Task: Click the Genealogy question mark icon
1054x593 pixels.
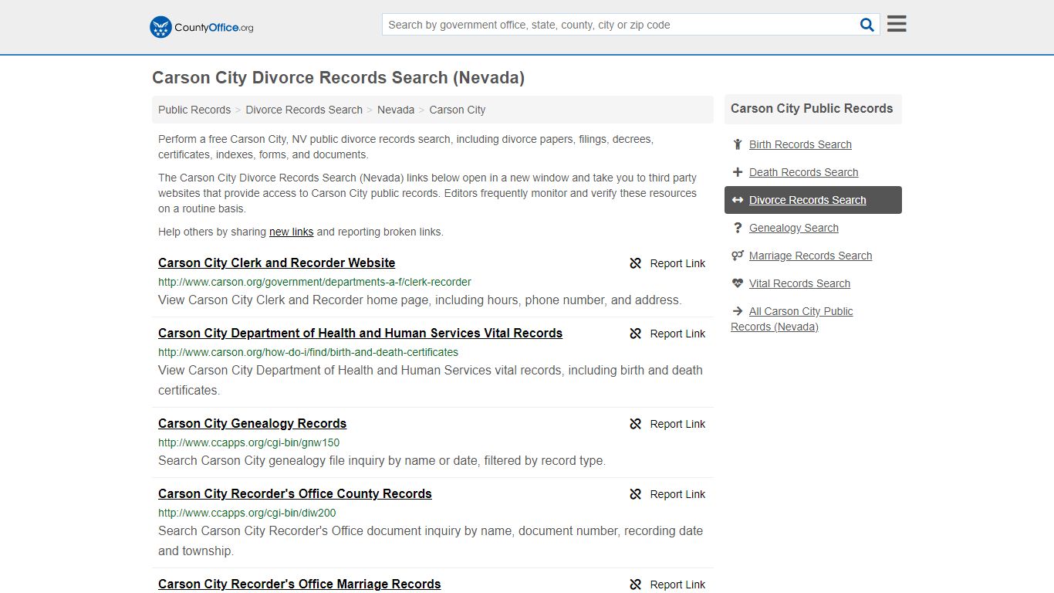Action: [x=738, y=228]
